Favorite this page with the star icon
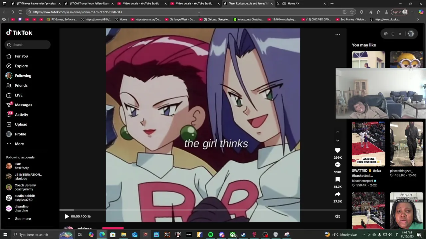This screenshot has width=426, height=239. (352, 12)
